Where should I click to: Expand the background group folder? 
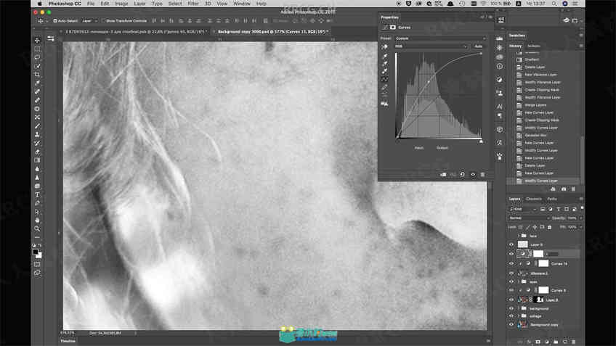pos(519,308)
